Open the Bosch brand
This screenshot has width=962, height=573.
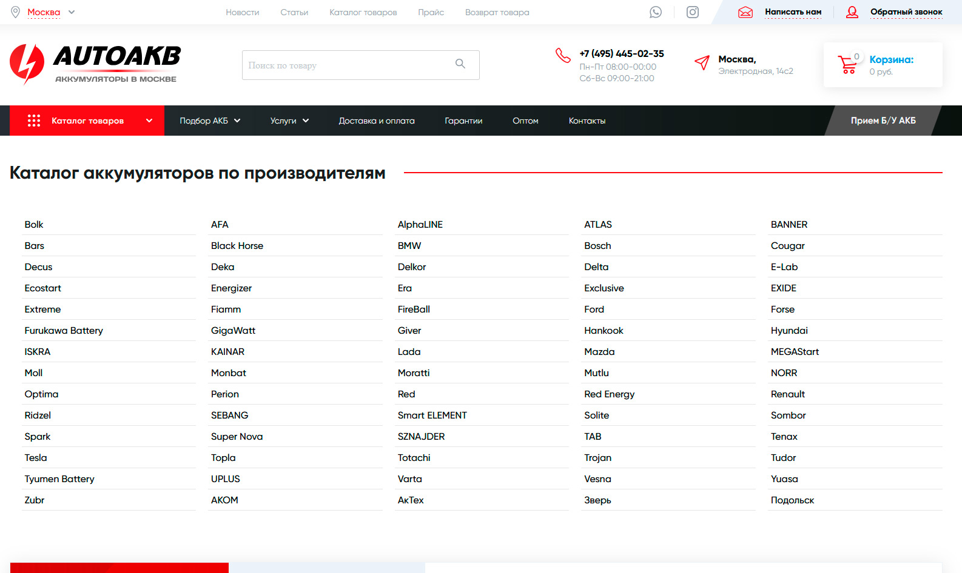(597, 245)
